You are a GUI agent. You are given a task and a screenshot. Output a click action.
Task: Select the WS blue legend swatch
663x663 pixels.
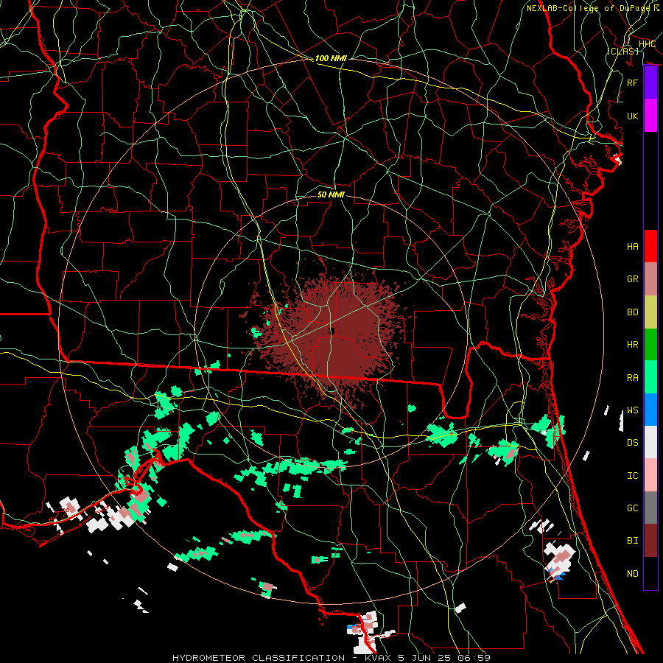pos(650,410)
